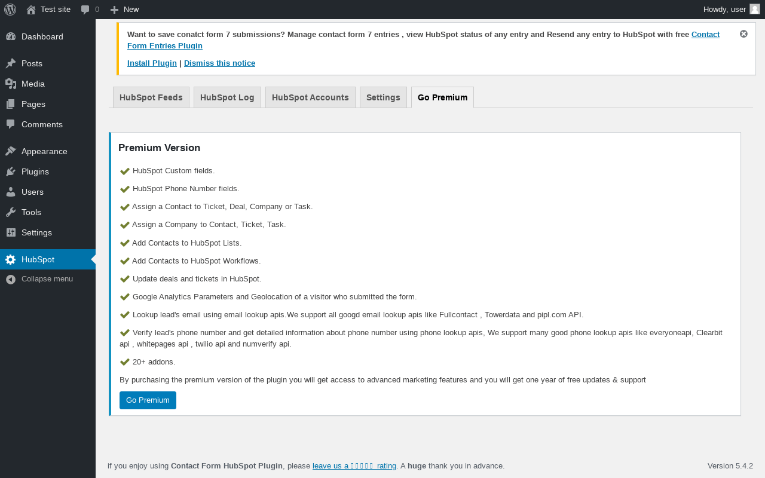
Task: Dismiss the notice with X icon
Action: coord(743,34)
